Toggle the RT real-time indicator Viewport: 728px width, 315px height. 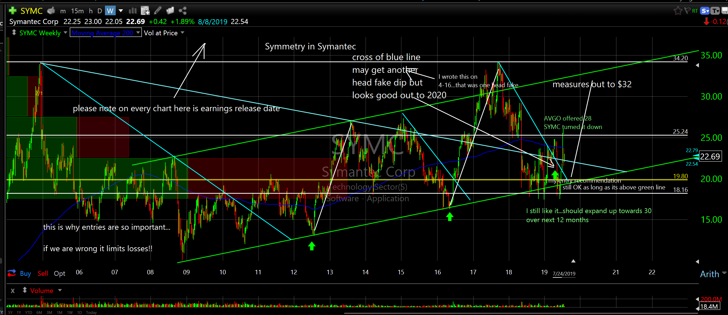coord(695,11)
